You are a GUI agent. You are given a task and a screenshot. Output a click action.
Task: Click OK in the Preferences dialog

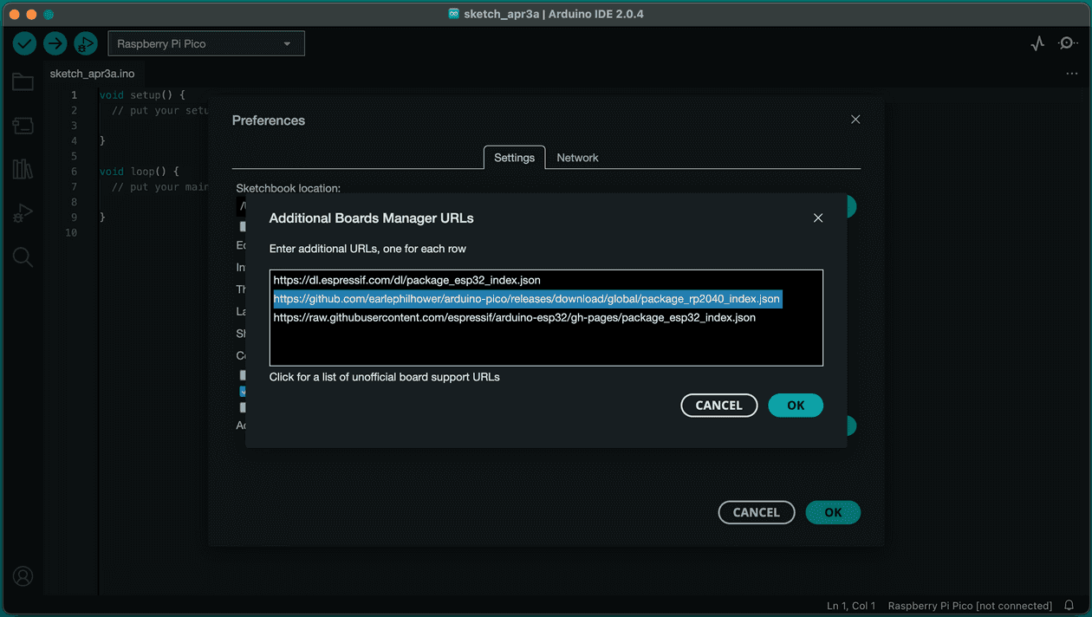[833, 512]
